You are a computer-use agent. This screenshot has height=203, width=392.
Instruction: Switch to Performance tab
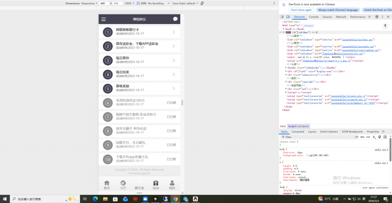point(358,17)
